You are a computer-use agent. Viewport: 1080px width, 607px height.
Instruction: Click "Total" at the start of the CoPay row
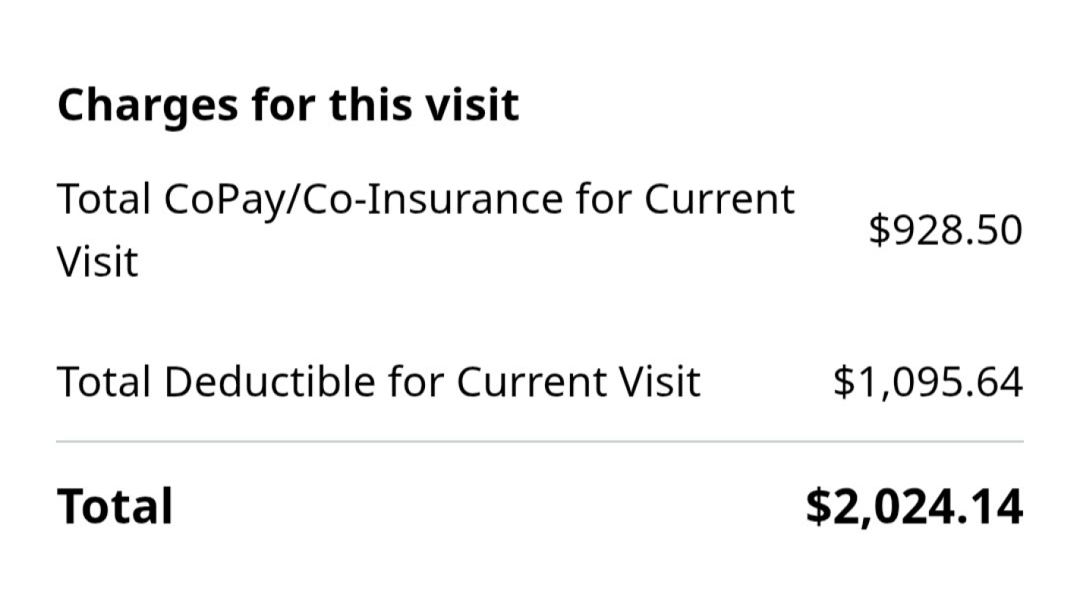tap(103, 200)
